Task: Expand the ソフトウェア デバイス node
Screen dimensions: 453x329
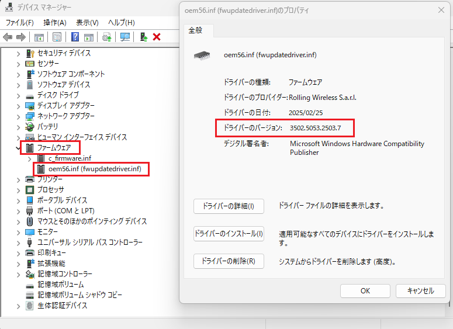Action: (x=18, y=85)
